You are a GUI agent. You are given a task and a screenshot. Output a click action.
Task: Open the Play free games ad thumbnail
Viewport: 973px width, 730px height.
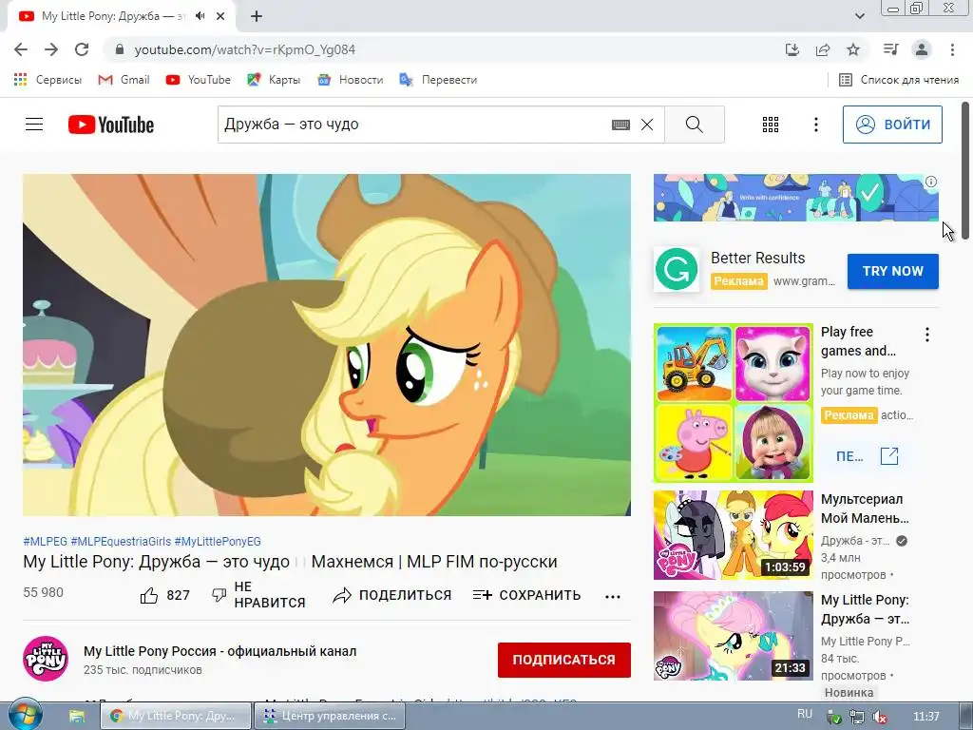[733, 402]
